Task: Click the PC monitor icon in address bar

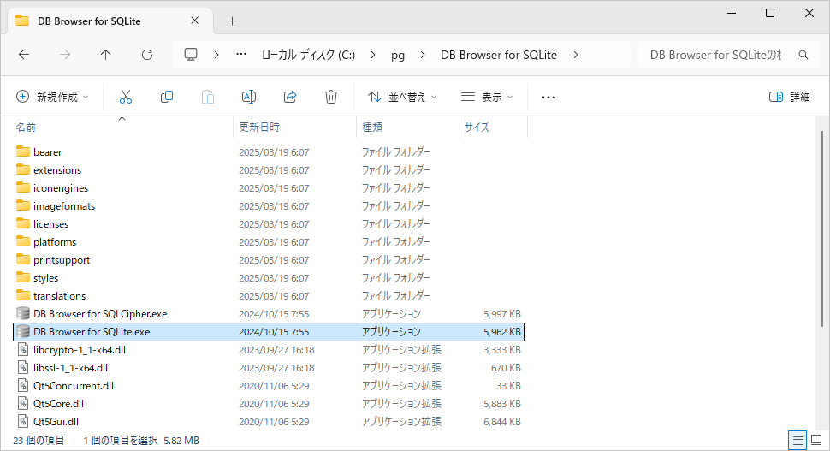Action: click(191, 55)
